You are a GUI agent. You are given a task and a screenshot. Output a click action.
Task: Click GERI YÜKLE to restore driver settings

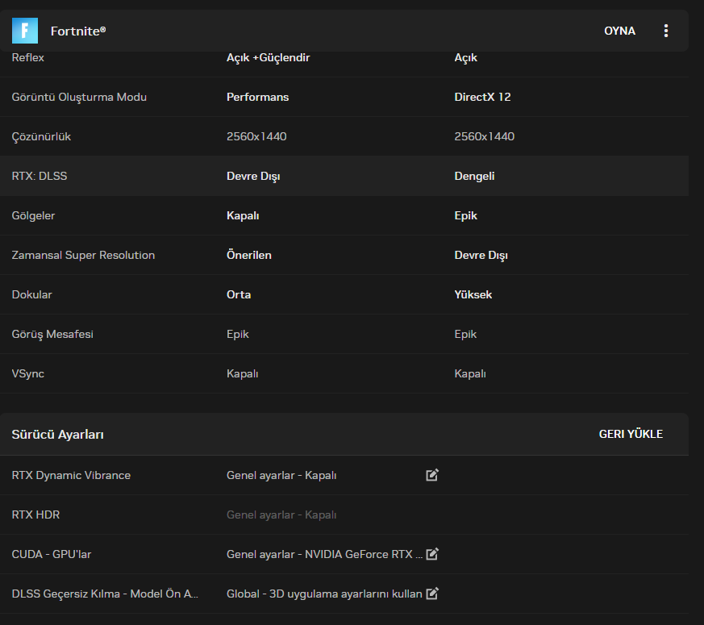[x=631, y=434]
